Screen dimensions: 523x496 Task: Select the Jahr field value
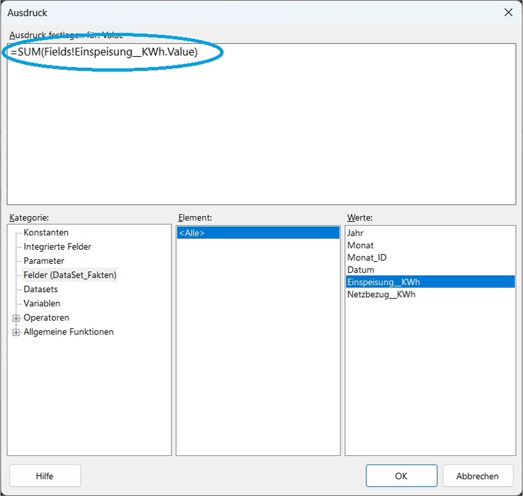pos(355,233)
